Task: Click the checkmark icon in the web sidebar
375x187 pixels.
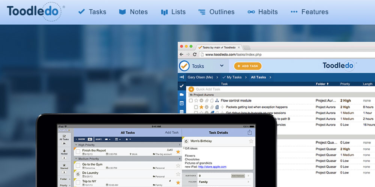Action: click(181, 86)
